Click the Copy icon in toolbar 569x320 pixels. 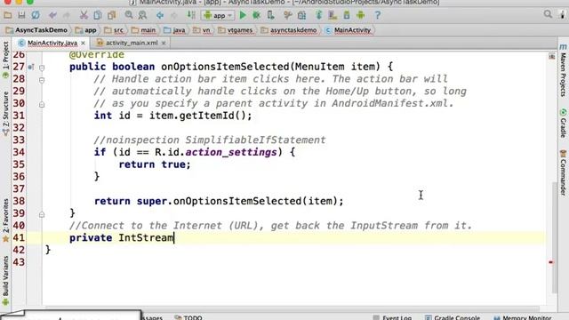point(97,15)
